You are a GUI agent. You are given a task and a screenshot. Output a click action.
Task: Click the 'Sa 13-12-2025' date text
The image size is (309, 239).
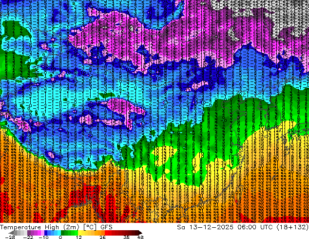pos(205,227)
